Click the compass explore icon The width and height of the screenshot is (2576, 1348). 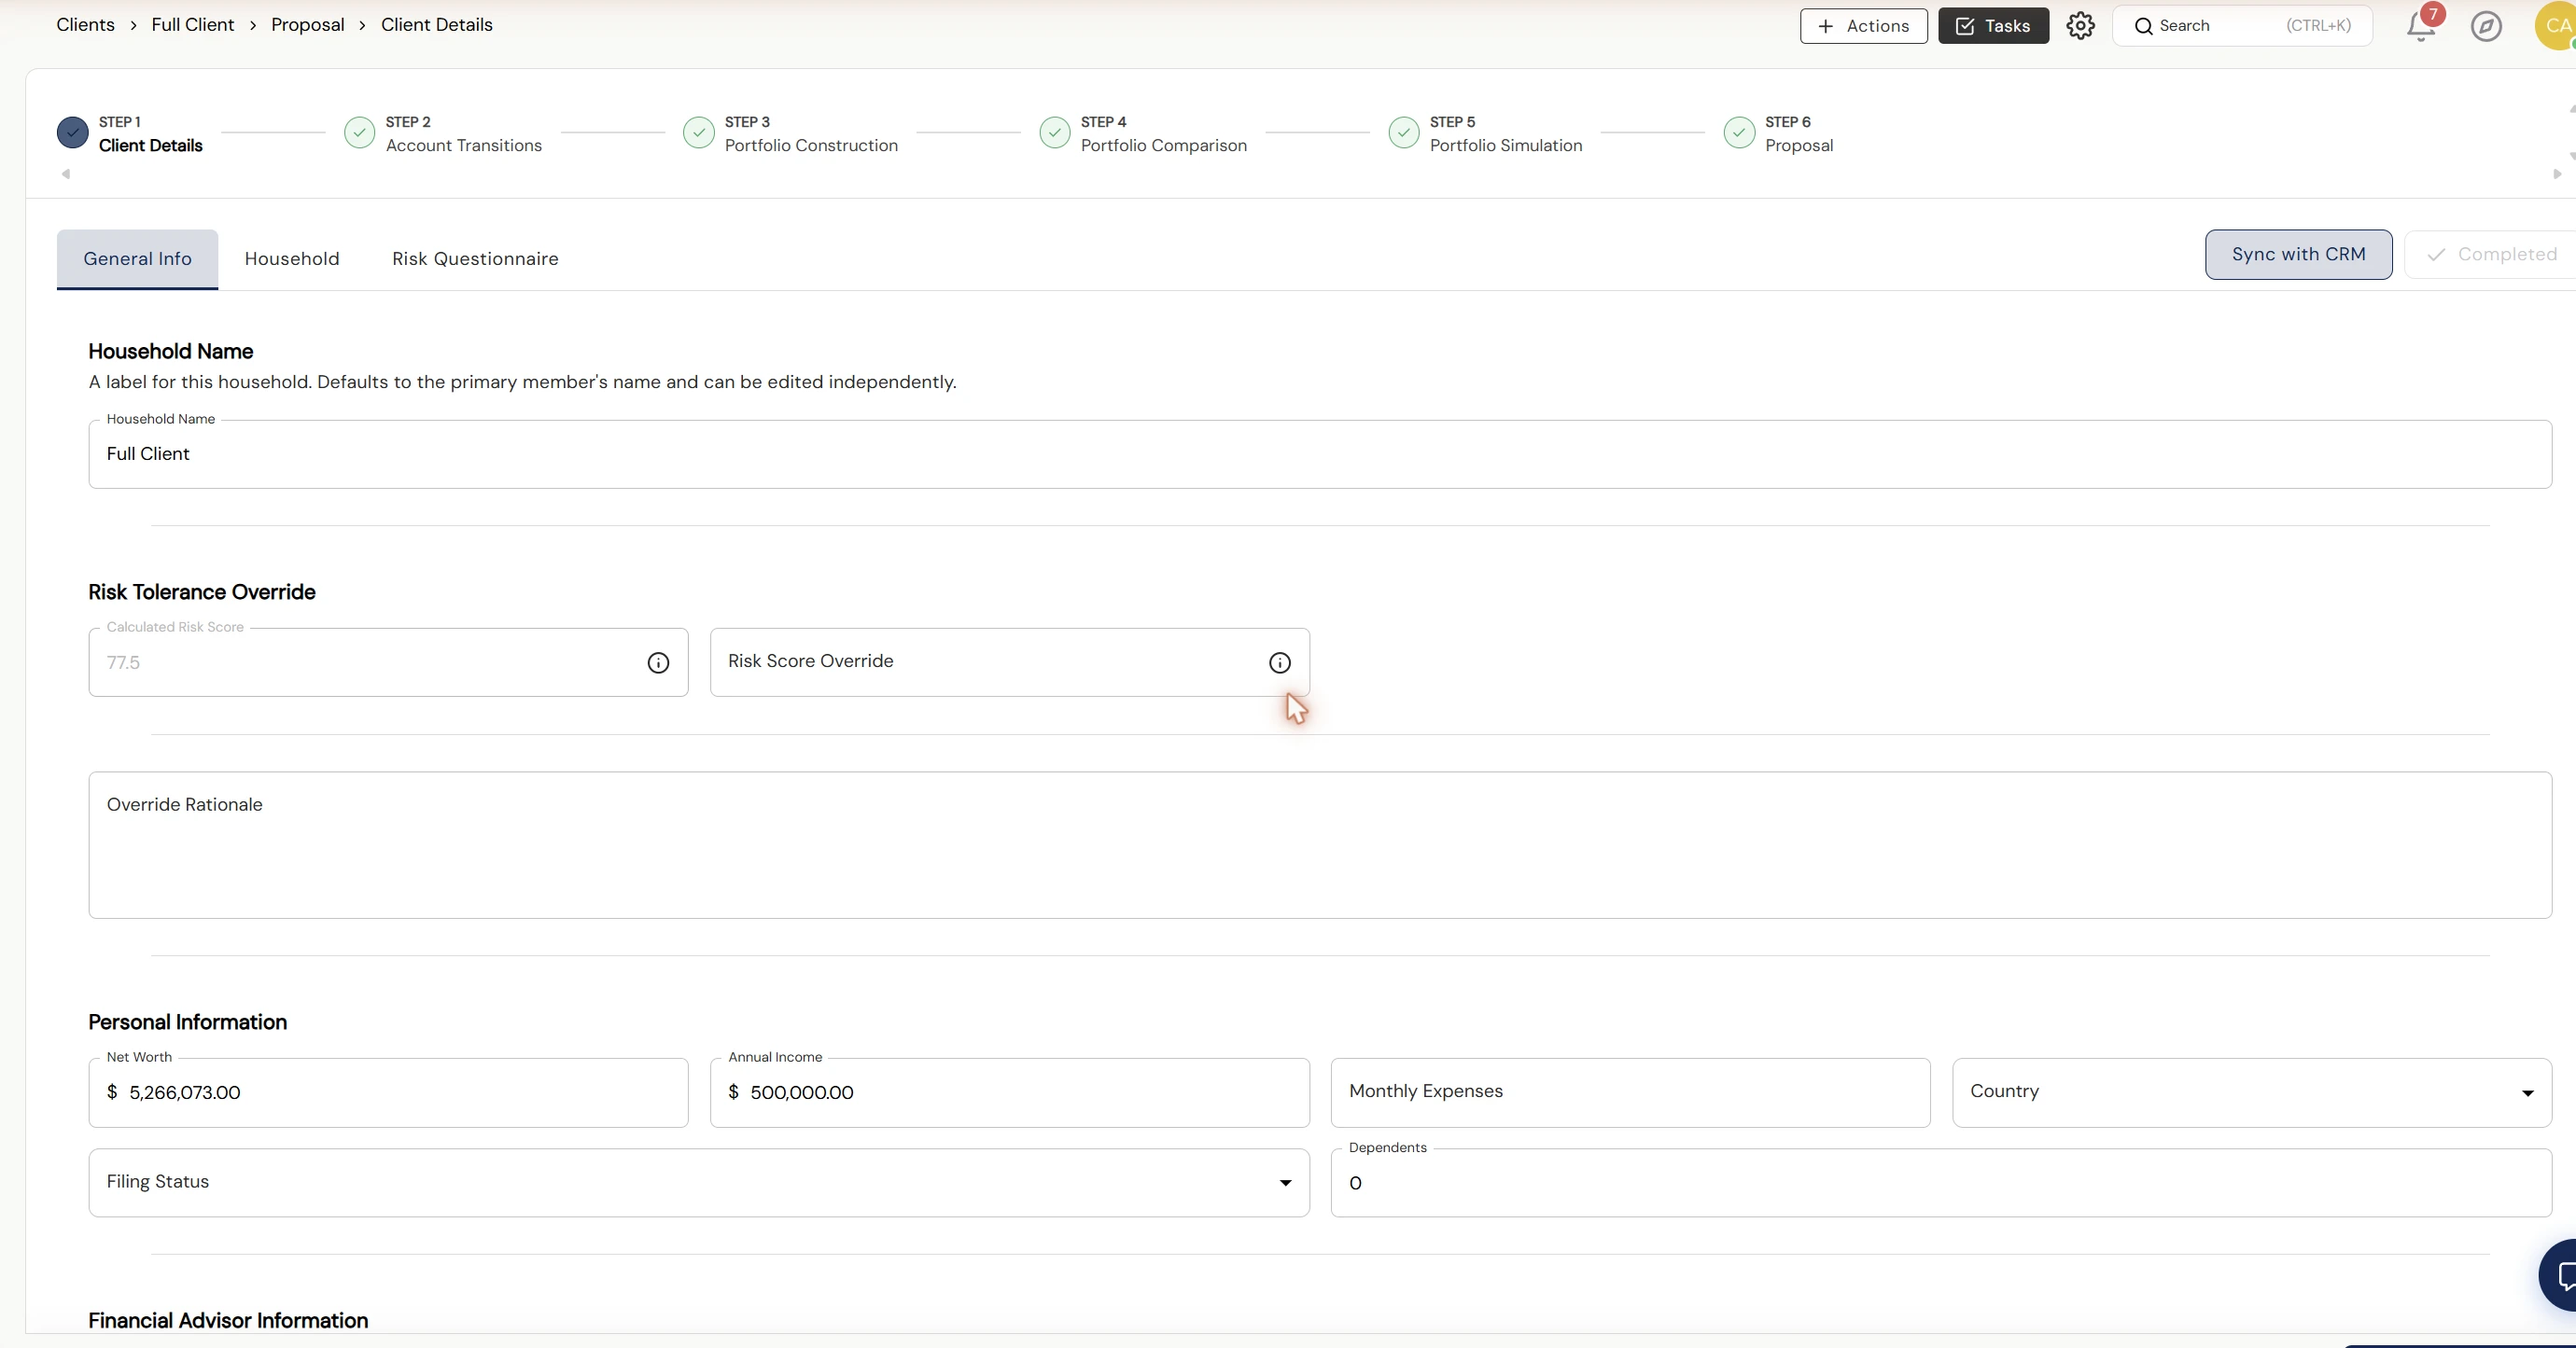pos(2486,26)
